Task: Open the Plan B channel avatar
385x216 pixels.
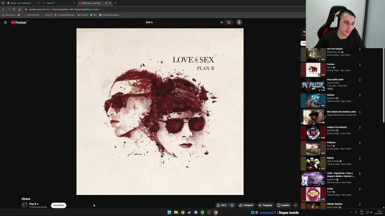Action: pyautogui.click(x=25, y=205)
